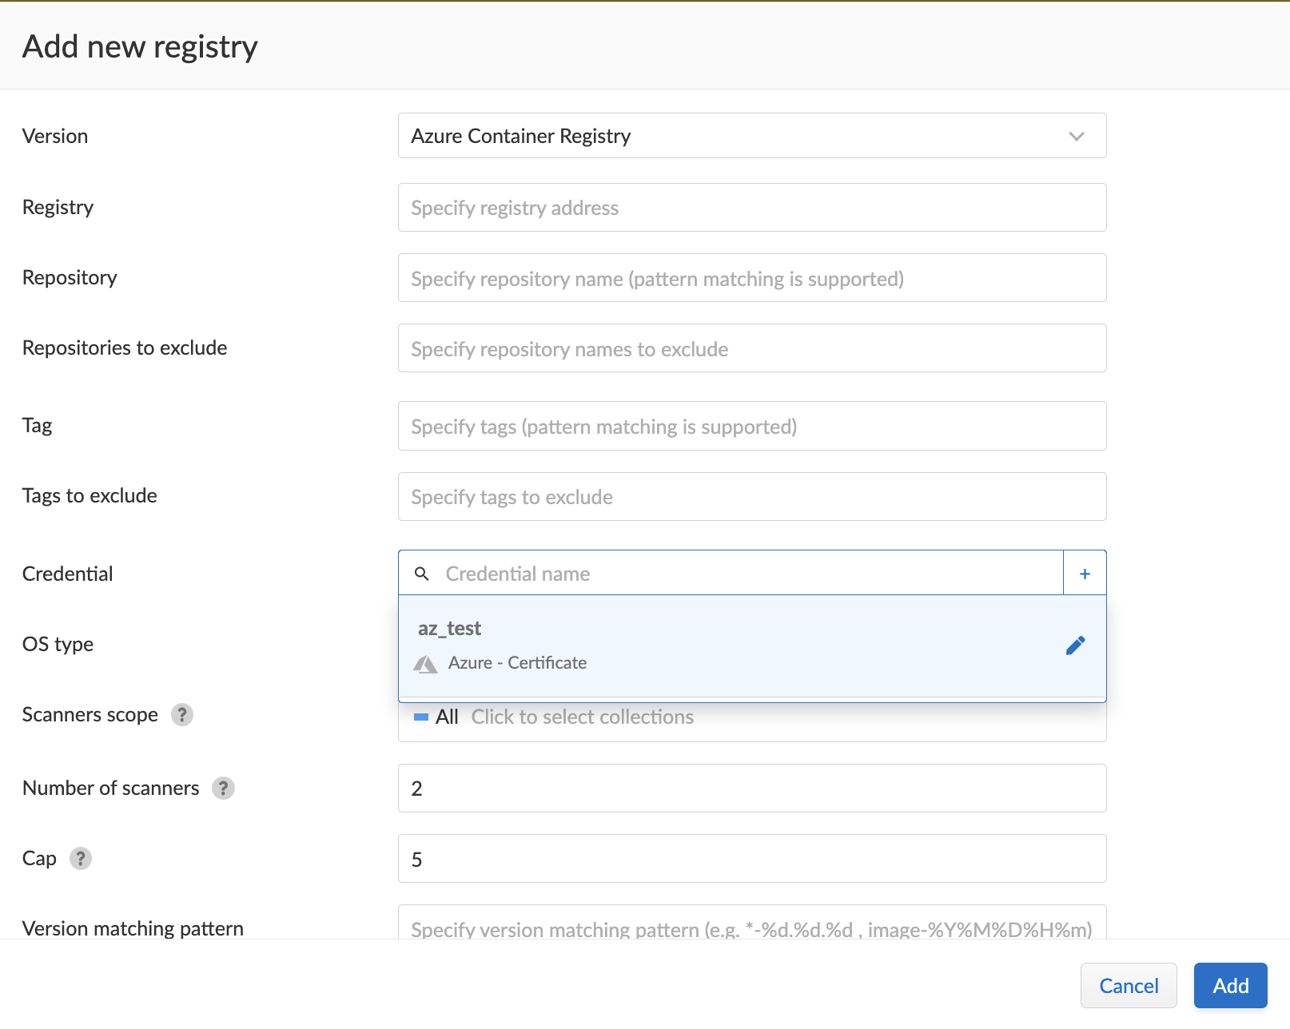1290x1029 pixels.
Task: Click the version matching pattern field
Action: 752,923
